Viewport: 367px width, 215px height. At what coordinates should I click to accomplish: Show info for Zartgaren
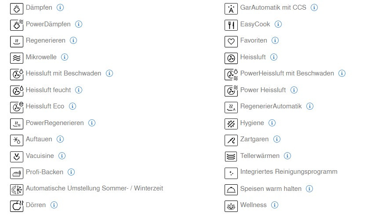[x=276, y=139]
